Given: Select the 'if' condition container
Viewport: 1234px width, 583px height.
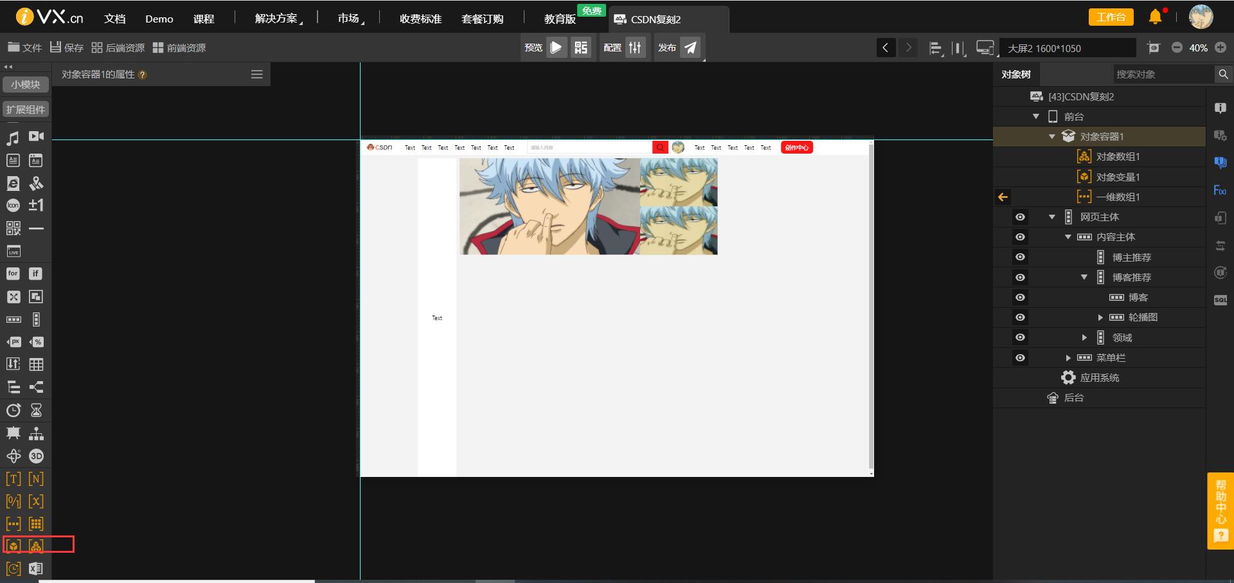Looking at the screenshot, I should [36, 274].
